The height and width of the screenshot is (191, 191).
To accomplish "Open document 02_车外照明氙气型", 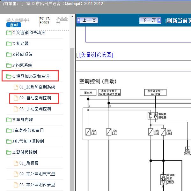I will pos(37,174).
